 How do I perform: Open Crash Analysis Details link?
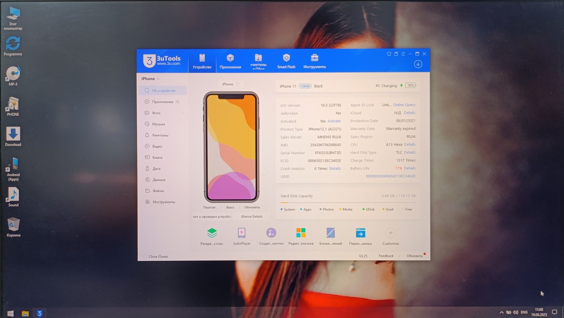(x=335, y=168)
